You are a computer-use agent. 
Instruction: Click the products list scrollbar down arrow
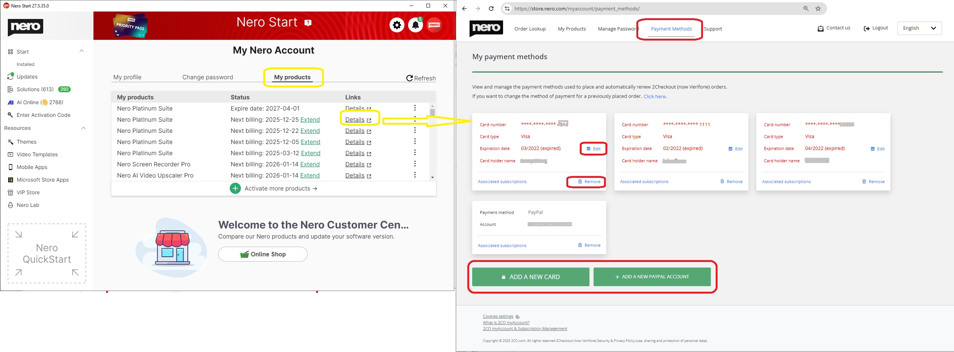click(x=432, y=177)
